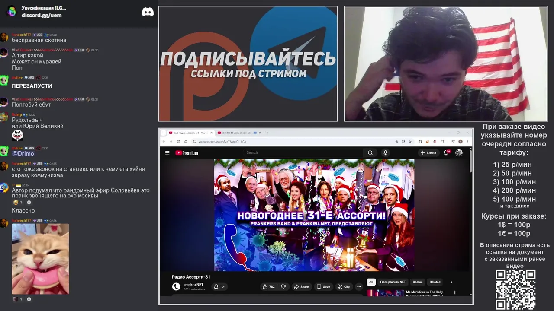Open the prankru NET channel name link
554x311 pixels.
pos(193,285)
